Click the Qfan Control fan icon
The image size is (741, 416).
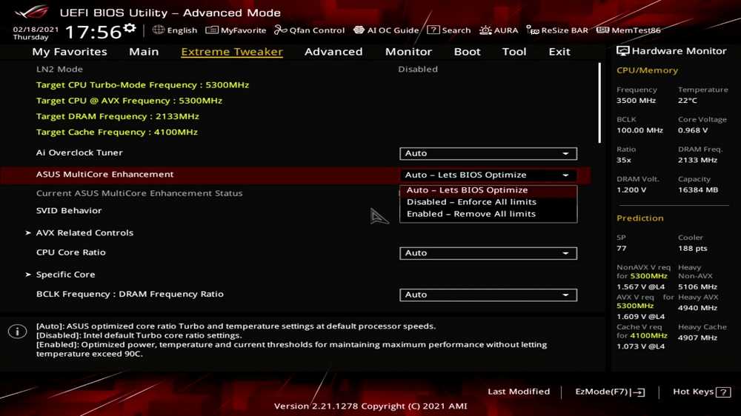[280, 30]
